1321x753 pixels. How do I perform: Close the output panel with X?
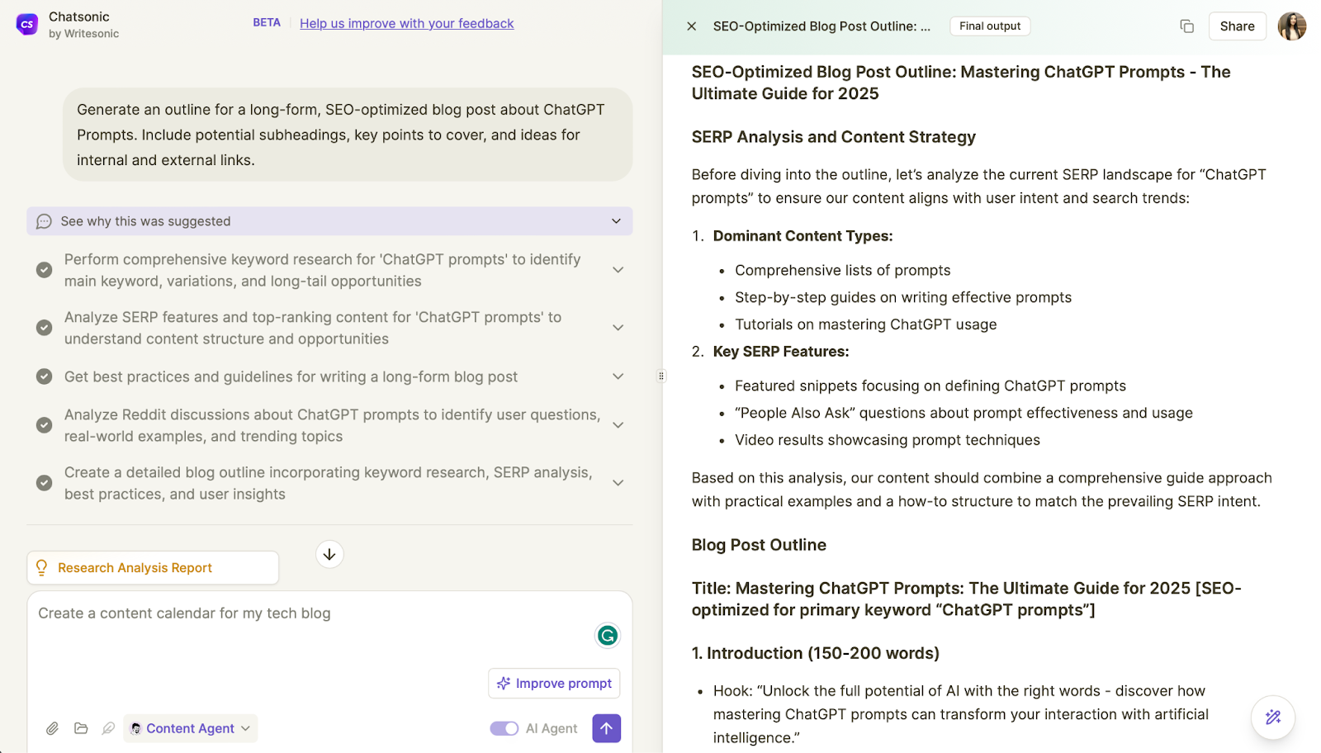pos(692,26)
